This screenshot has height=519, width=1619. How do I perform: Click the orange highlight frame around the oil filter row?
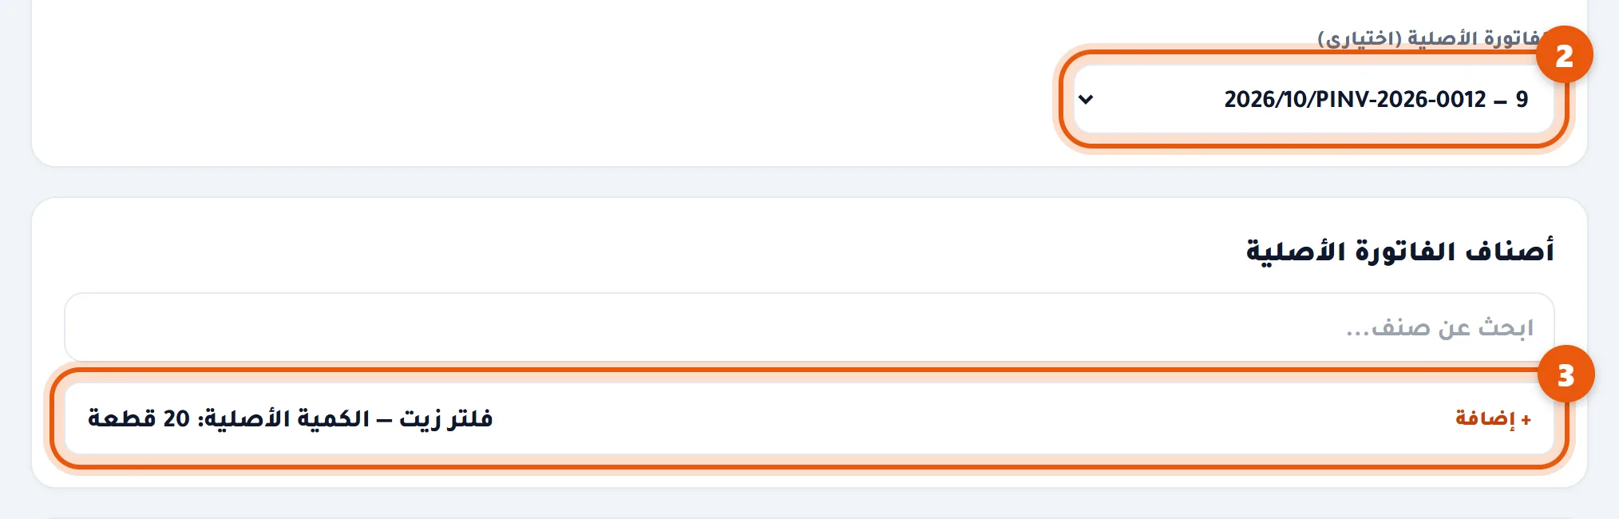[x=809, y=467]
